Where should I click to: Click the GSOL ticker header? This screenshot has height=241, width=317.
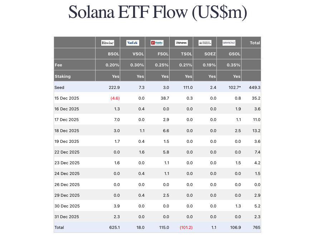coord(234,54)
